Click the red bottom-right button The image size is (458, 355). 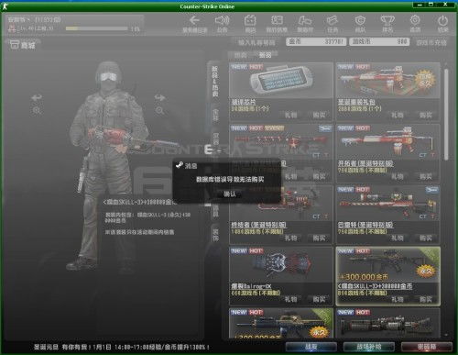[x=427, y=347]
